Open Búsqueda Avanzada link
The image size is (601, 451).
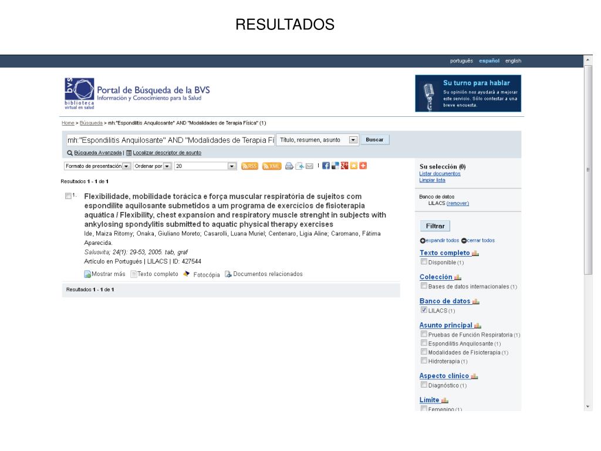pos(98,153)
